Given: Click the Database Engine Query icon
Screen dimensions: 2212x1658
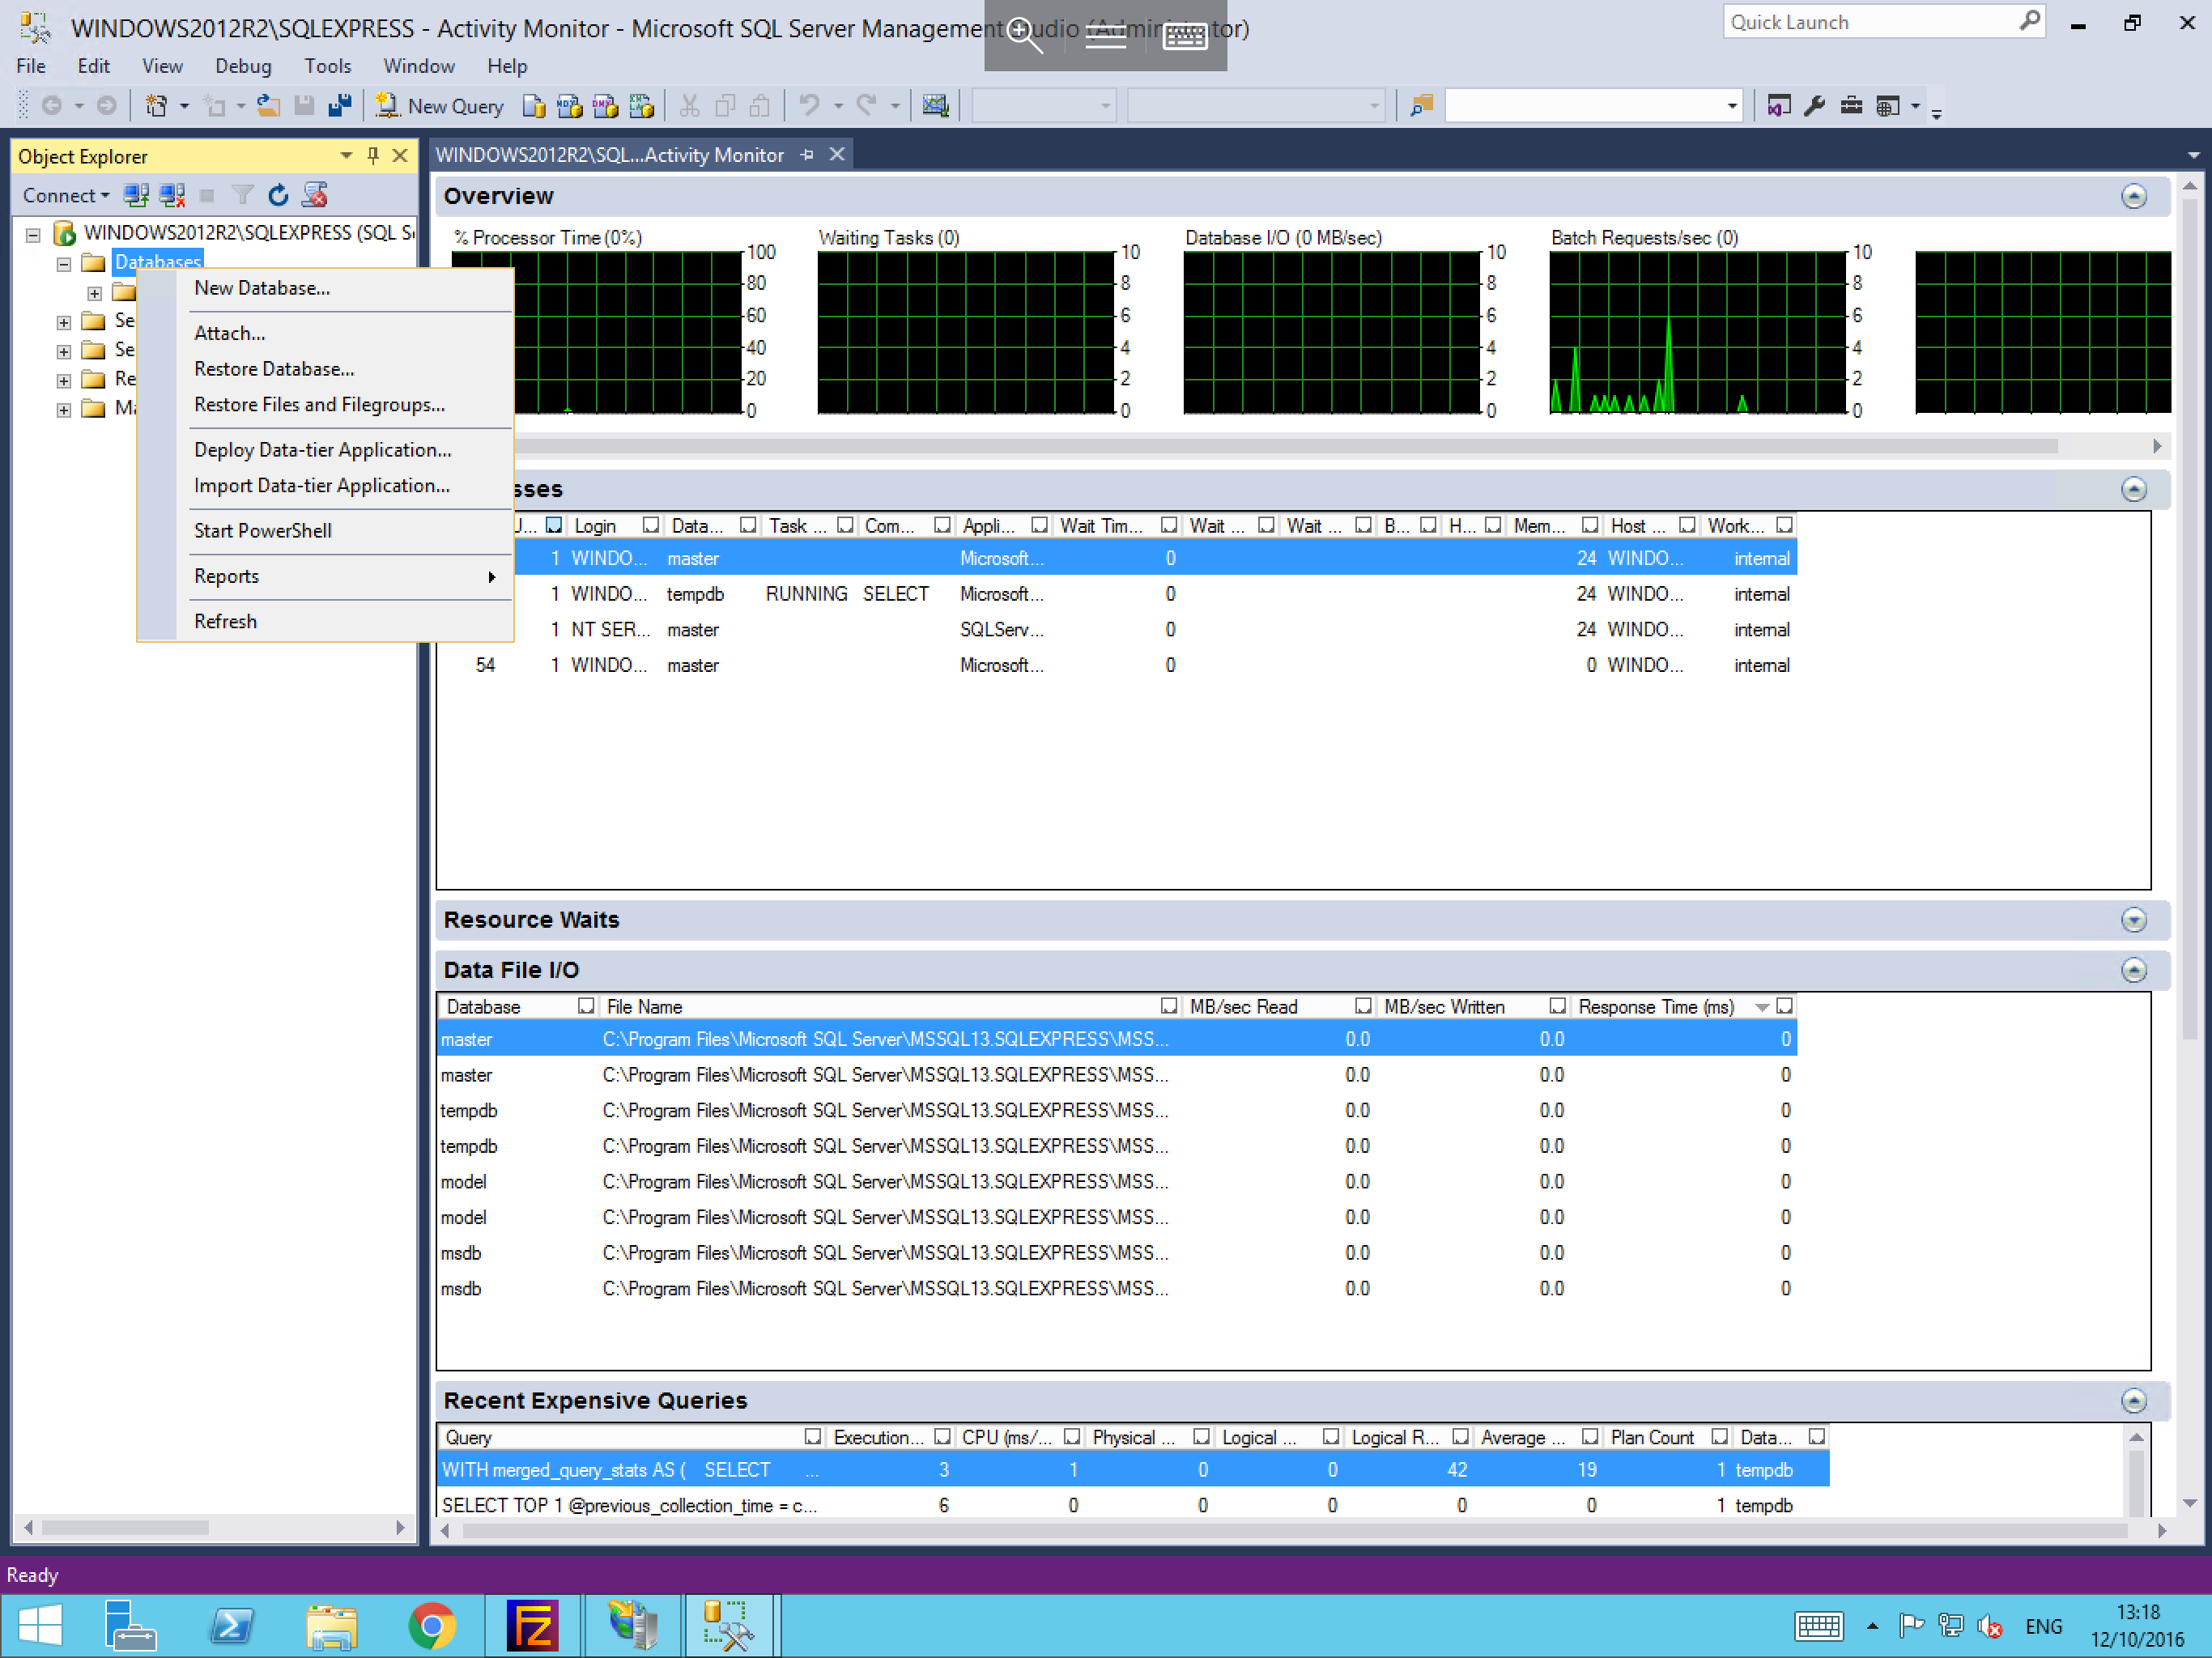Looking at the screenshot, I should tap(534, 106).
